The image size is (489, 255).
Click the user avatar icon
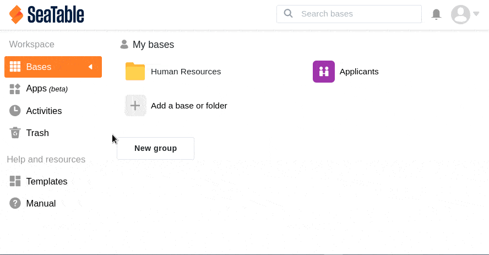click(460, 14)
